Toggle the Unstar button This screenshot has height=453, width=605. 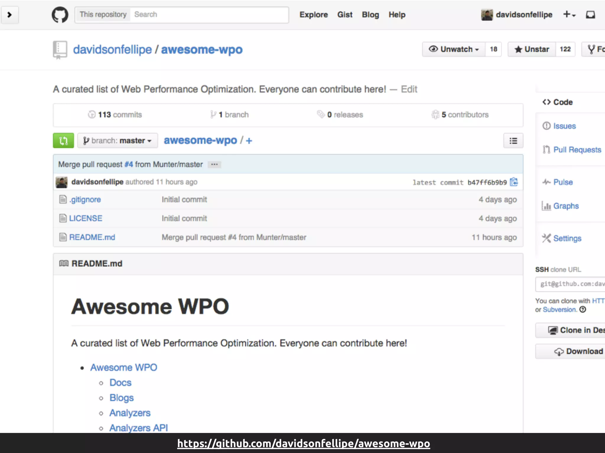coord(532,49)
